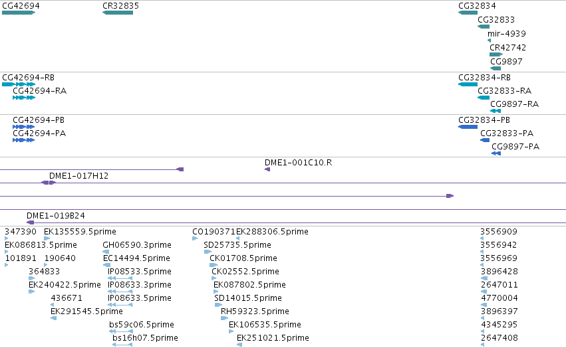Select EST 101891
Viewport: 566px width, 348px height.
(x=6, y=265)
